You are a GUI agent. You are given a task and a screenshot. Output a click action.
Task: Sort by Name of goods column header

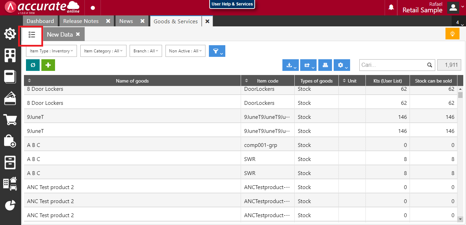pos(132,81)
